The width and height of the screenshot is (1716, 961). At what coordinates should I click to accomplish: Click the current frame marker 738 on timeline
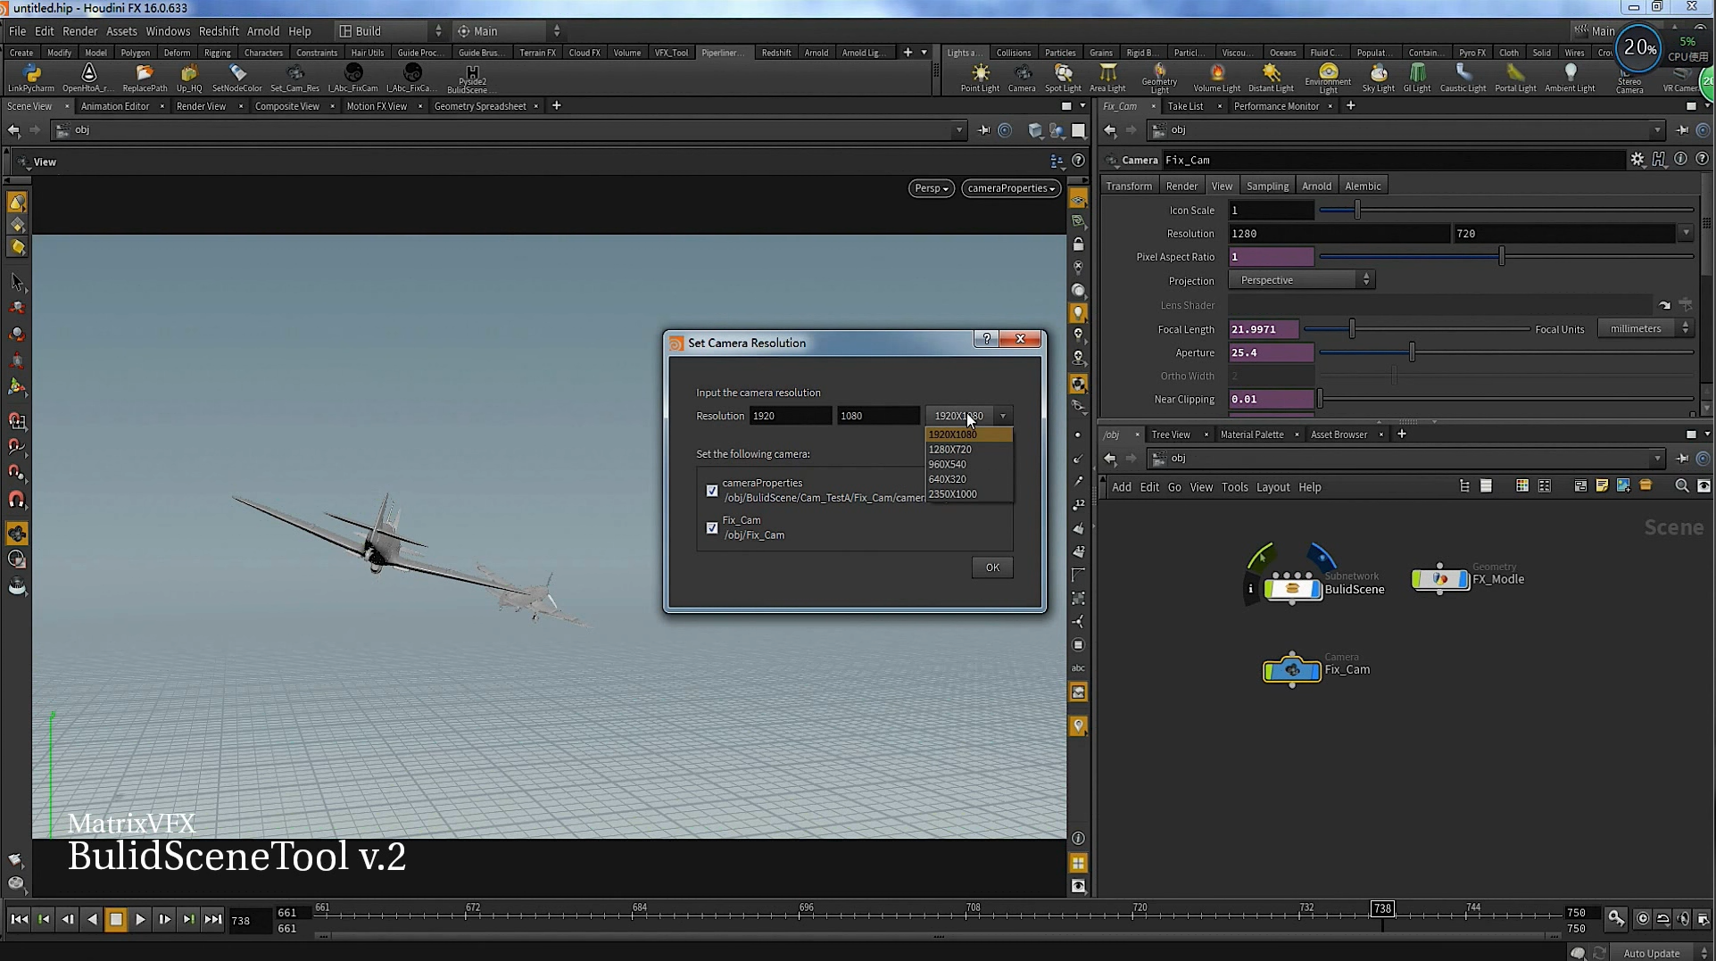coord(1381,908)
